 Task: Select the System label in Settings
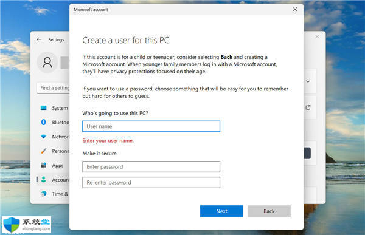coord(60,108)
